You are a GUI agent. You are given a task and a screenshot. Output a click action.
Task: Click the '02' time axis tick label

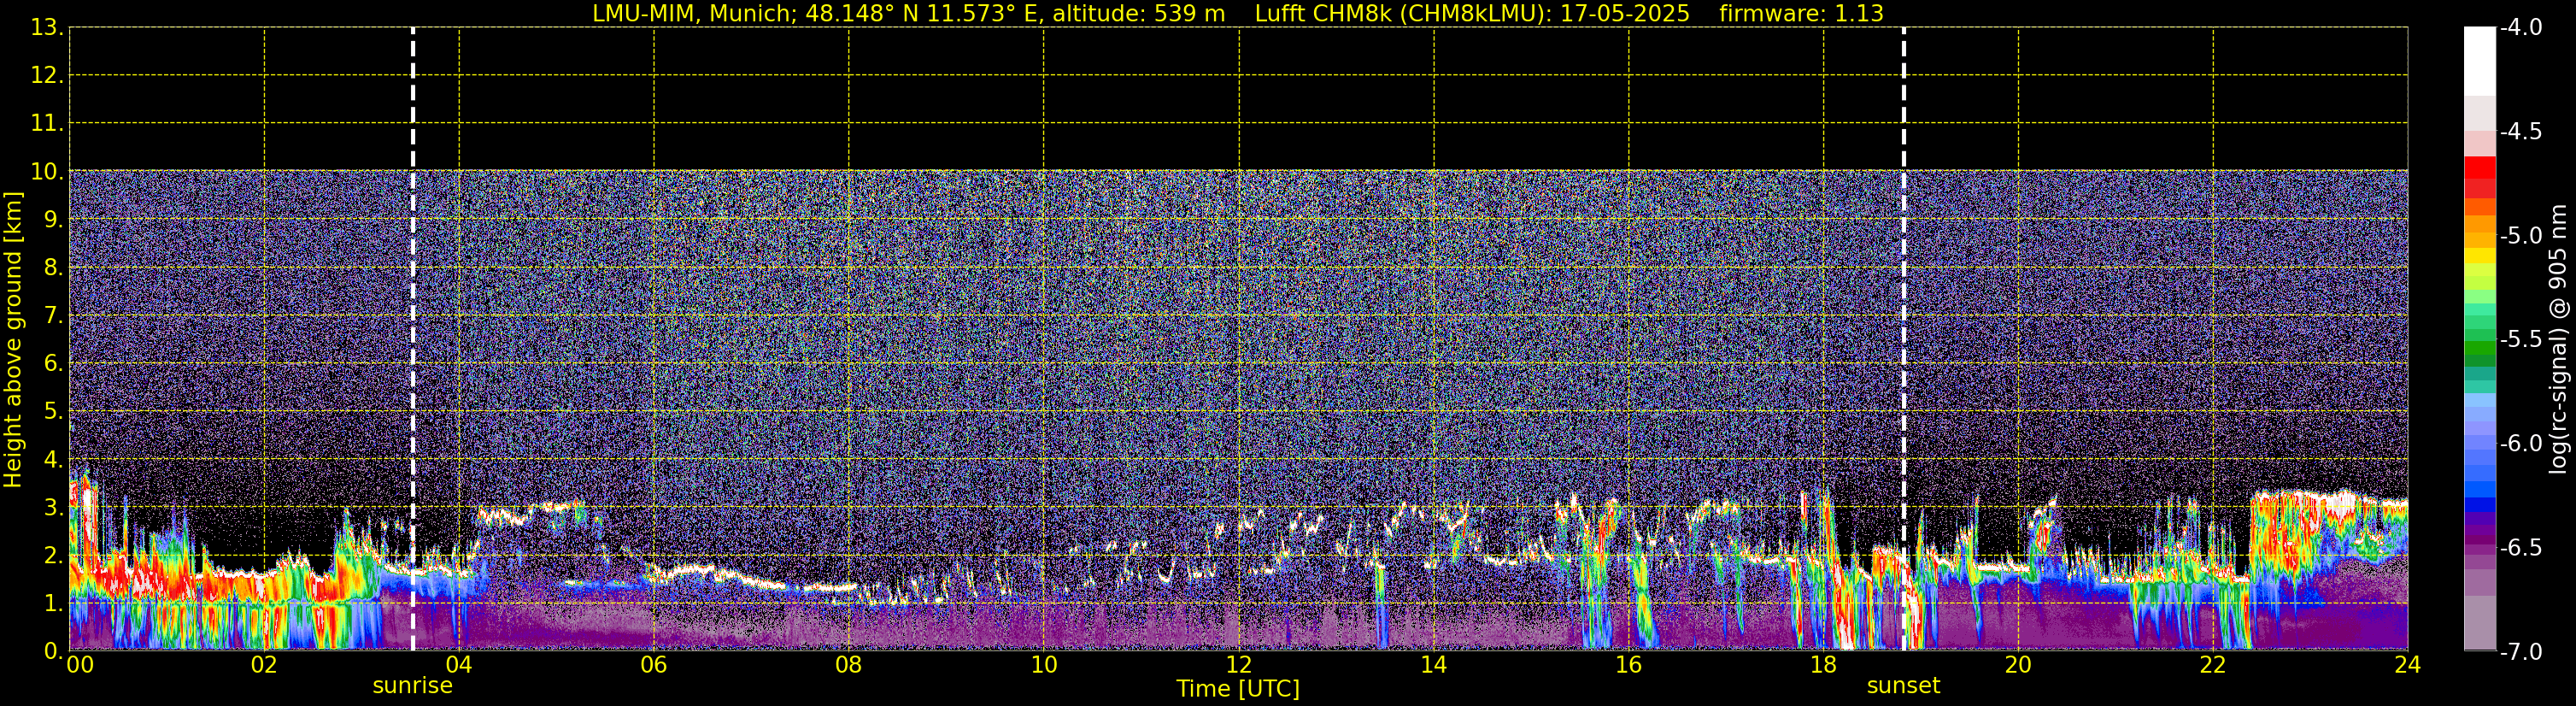[264, 666]
